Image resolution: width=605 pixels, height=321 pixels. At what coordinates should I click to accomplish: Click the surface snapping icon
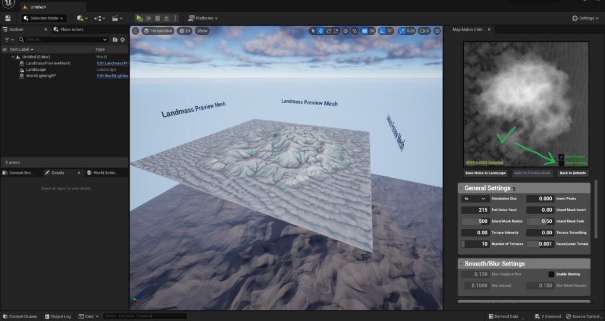coord(354,31)
